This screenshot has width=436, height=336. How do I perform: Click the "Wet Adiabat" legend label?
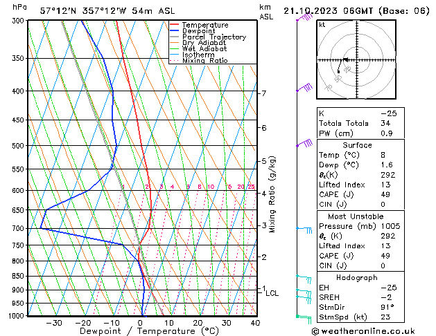[204, 48]
